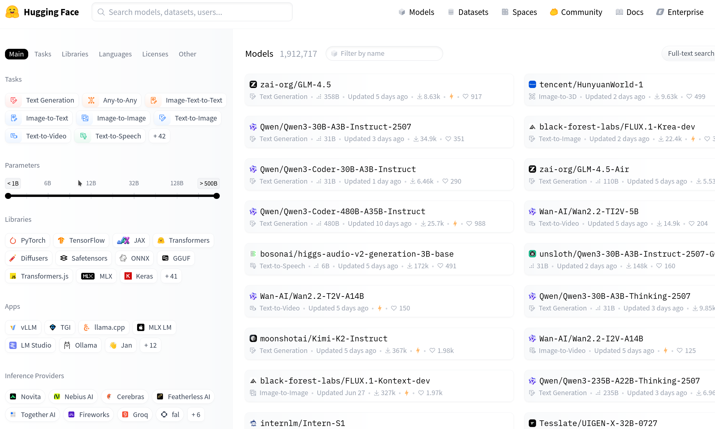
Task: Click the Diffusers library icon
Action: [x=13, y=258]
